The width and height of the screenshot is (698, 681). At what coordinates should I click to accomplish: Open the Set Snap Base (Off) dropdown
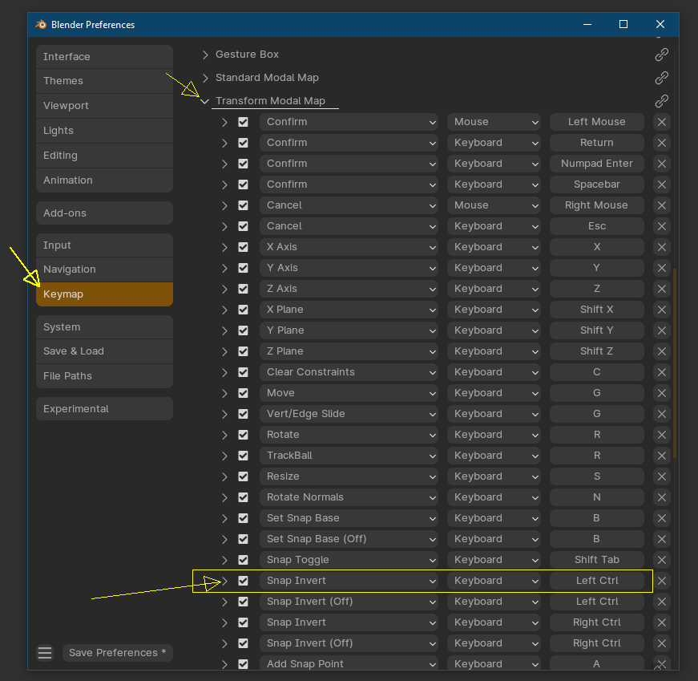click(x=349, y=539)
